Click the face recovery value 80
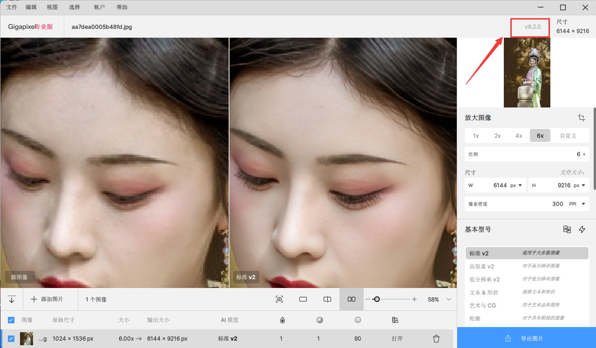Screen dimensions: 596x348 [358, 339]
